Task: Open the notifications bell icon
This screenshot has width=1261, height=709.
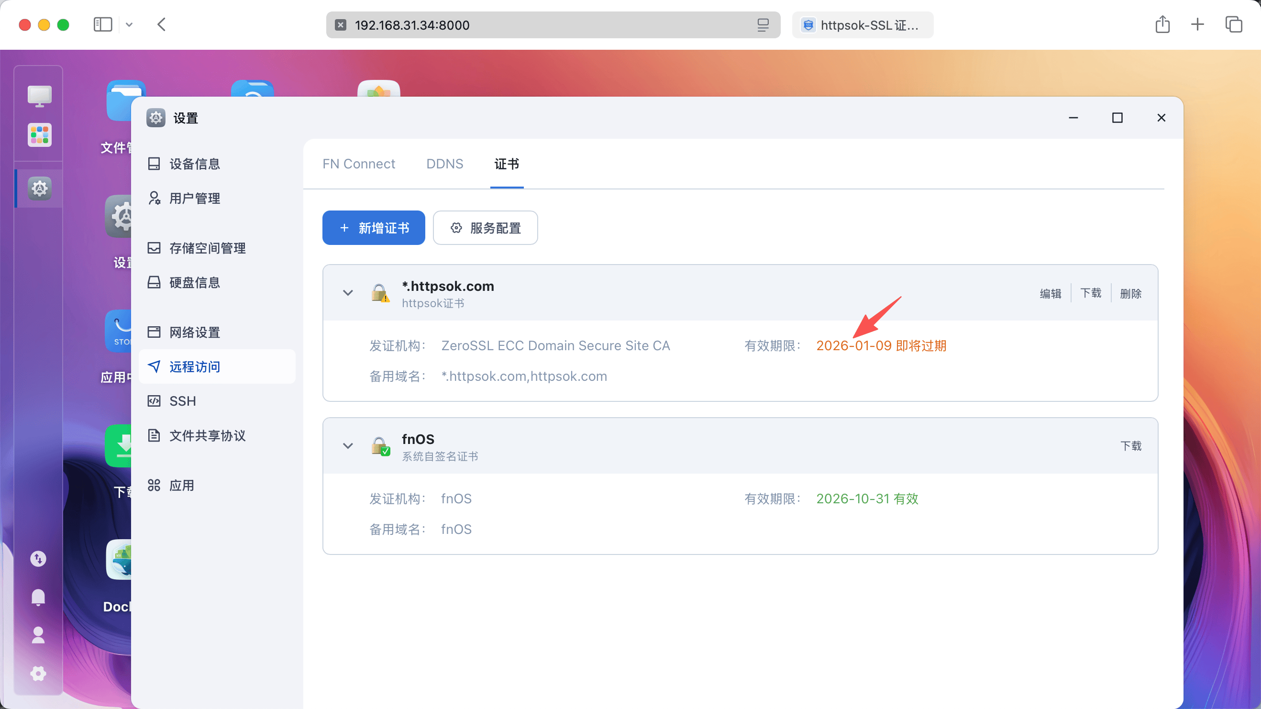Action: pyautogui.click(x=38, y=597)
